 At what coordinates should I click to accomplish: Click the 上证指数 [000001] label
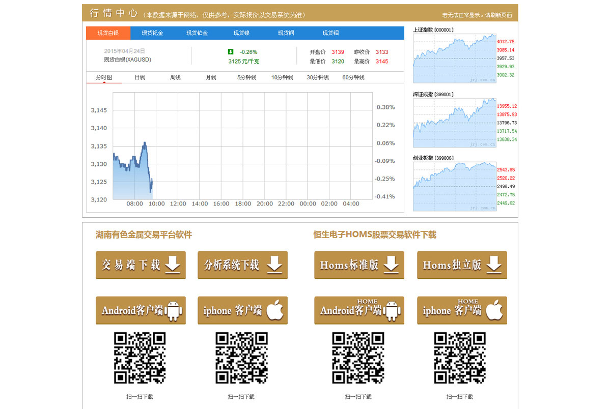pos(433,30)
